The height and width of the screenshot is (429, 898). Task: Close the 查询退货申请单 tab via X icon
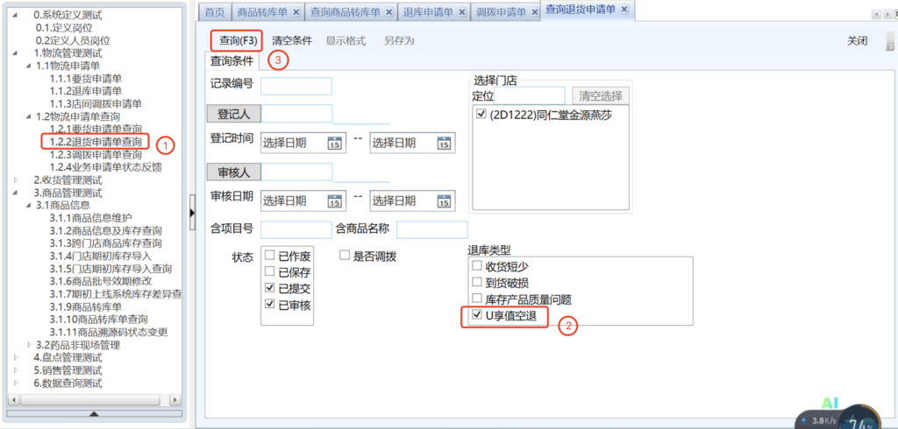pos(624,9)
